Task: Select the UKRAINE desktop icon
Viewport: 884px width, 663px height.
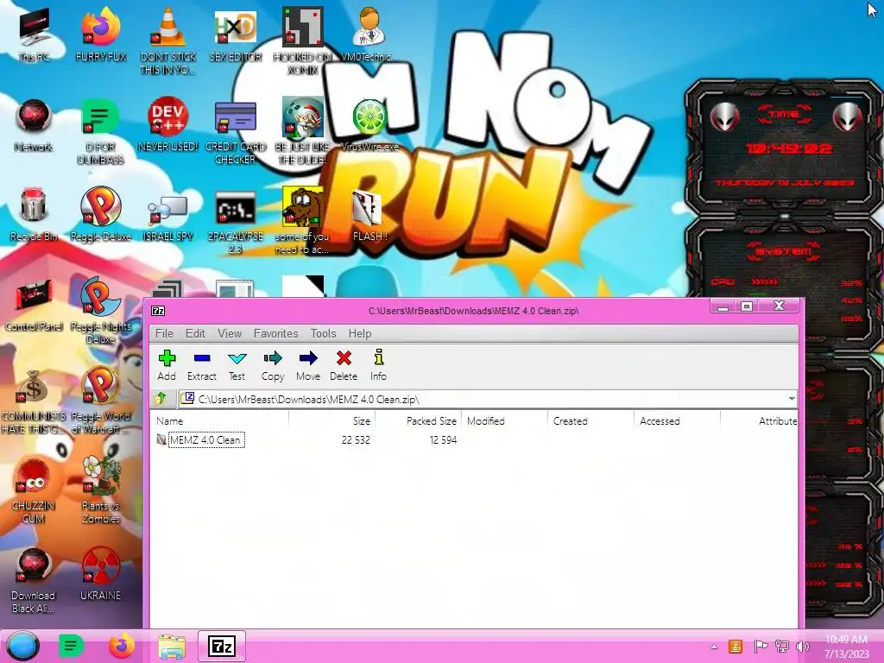Action: (x=100, y=574)
